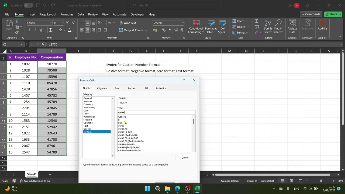The height and width of the screenshot is (194, 345).
Task: Click the Comma Style icon
Action: [170, 30]
